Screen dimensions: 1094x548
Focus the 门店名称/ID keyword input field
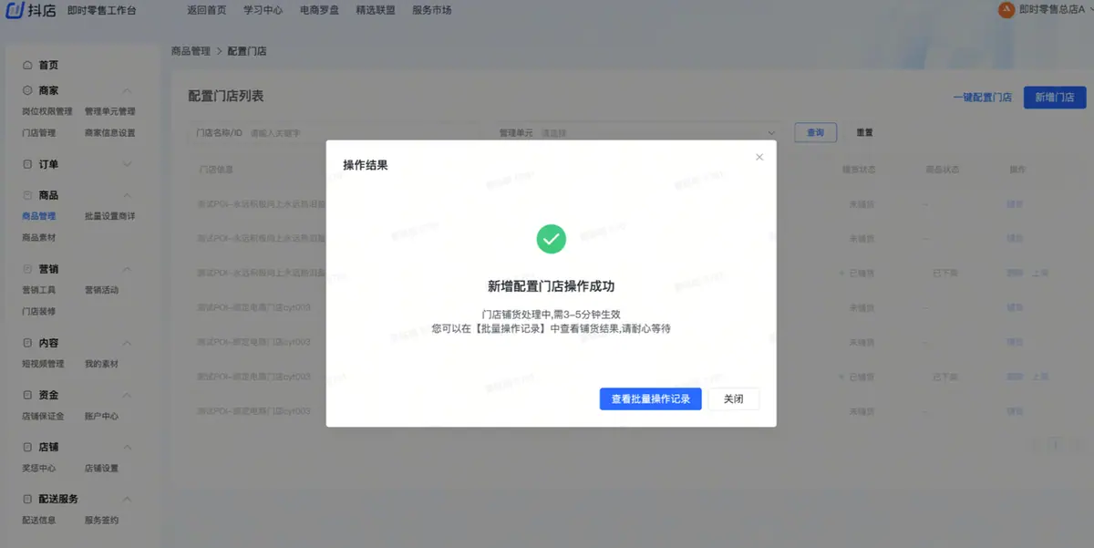(x=335, y=132)
